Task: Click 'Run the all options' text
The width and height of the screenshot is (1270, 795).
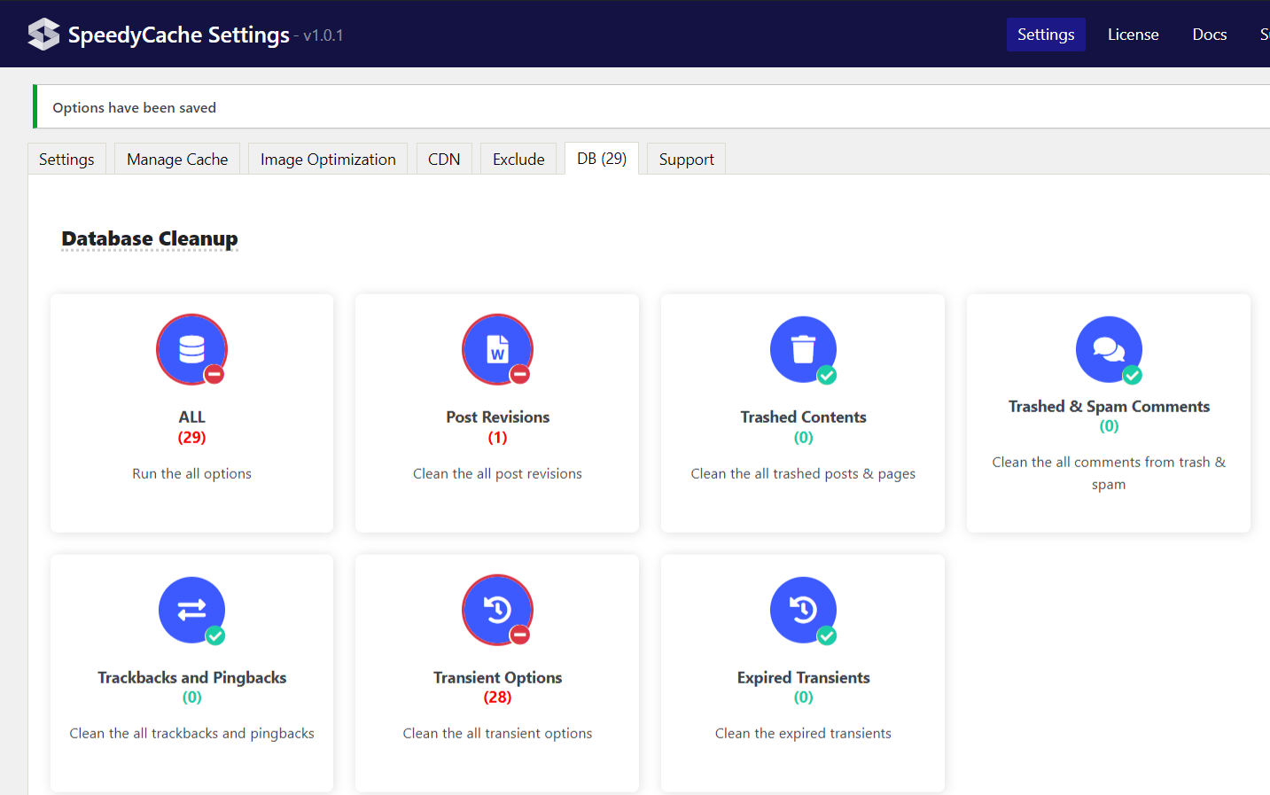Action: pos(191,473)
